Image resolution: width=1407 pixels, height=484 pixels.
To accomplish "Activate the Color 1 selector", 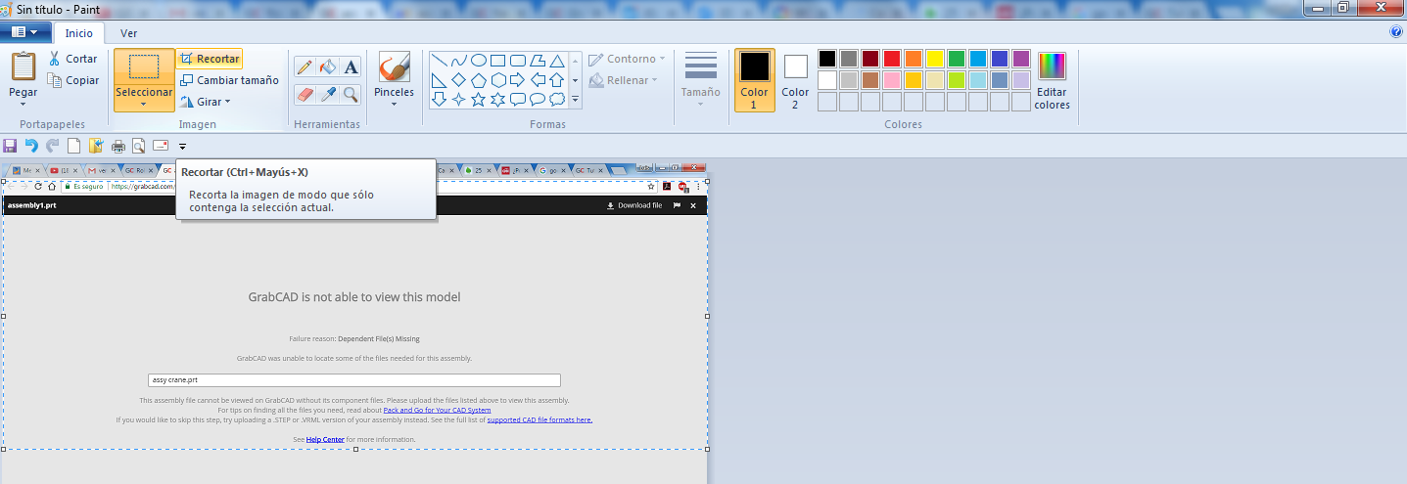I will (x=754, y=80).
